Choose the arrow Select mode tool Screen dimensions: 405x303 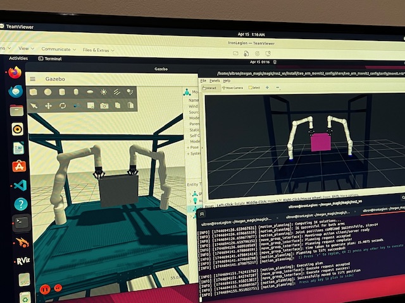34,105
